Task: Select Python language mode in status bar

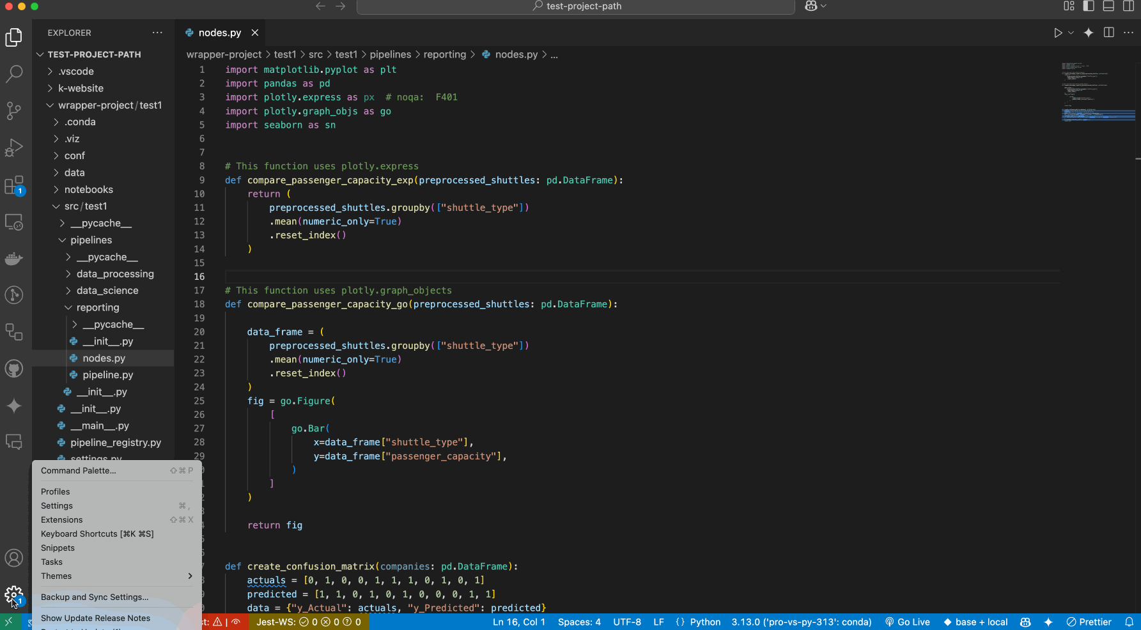Action: [704, 622]
